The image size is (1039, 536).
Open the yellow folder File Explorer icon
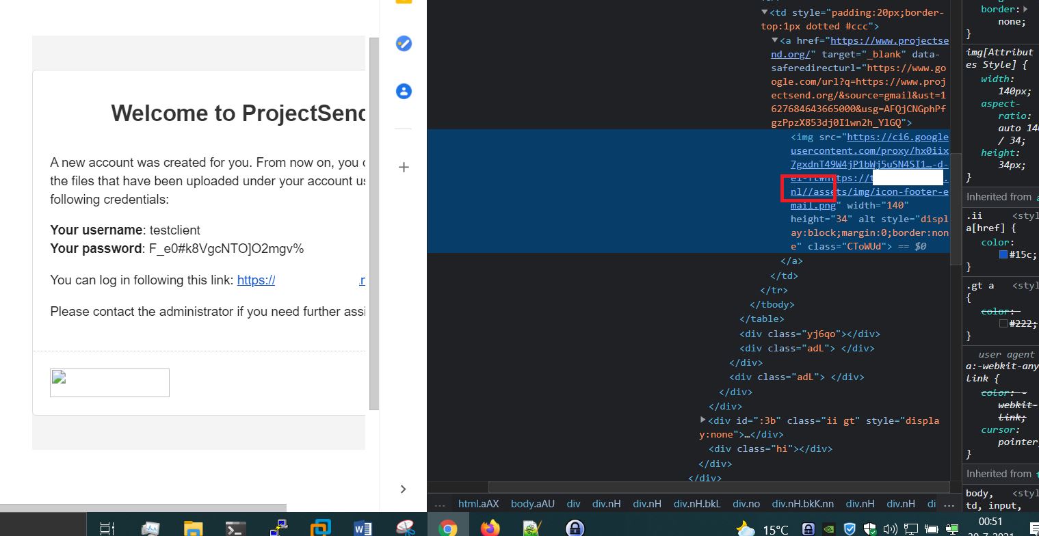coord(193,527)
